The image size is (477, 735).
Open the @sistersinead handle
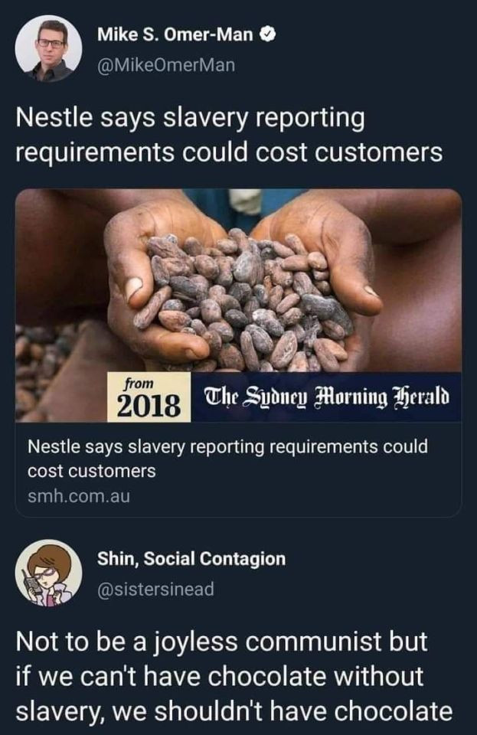click(x=155, y=589)
